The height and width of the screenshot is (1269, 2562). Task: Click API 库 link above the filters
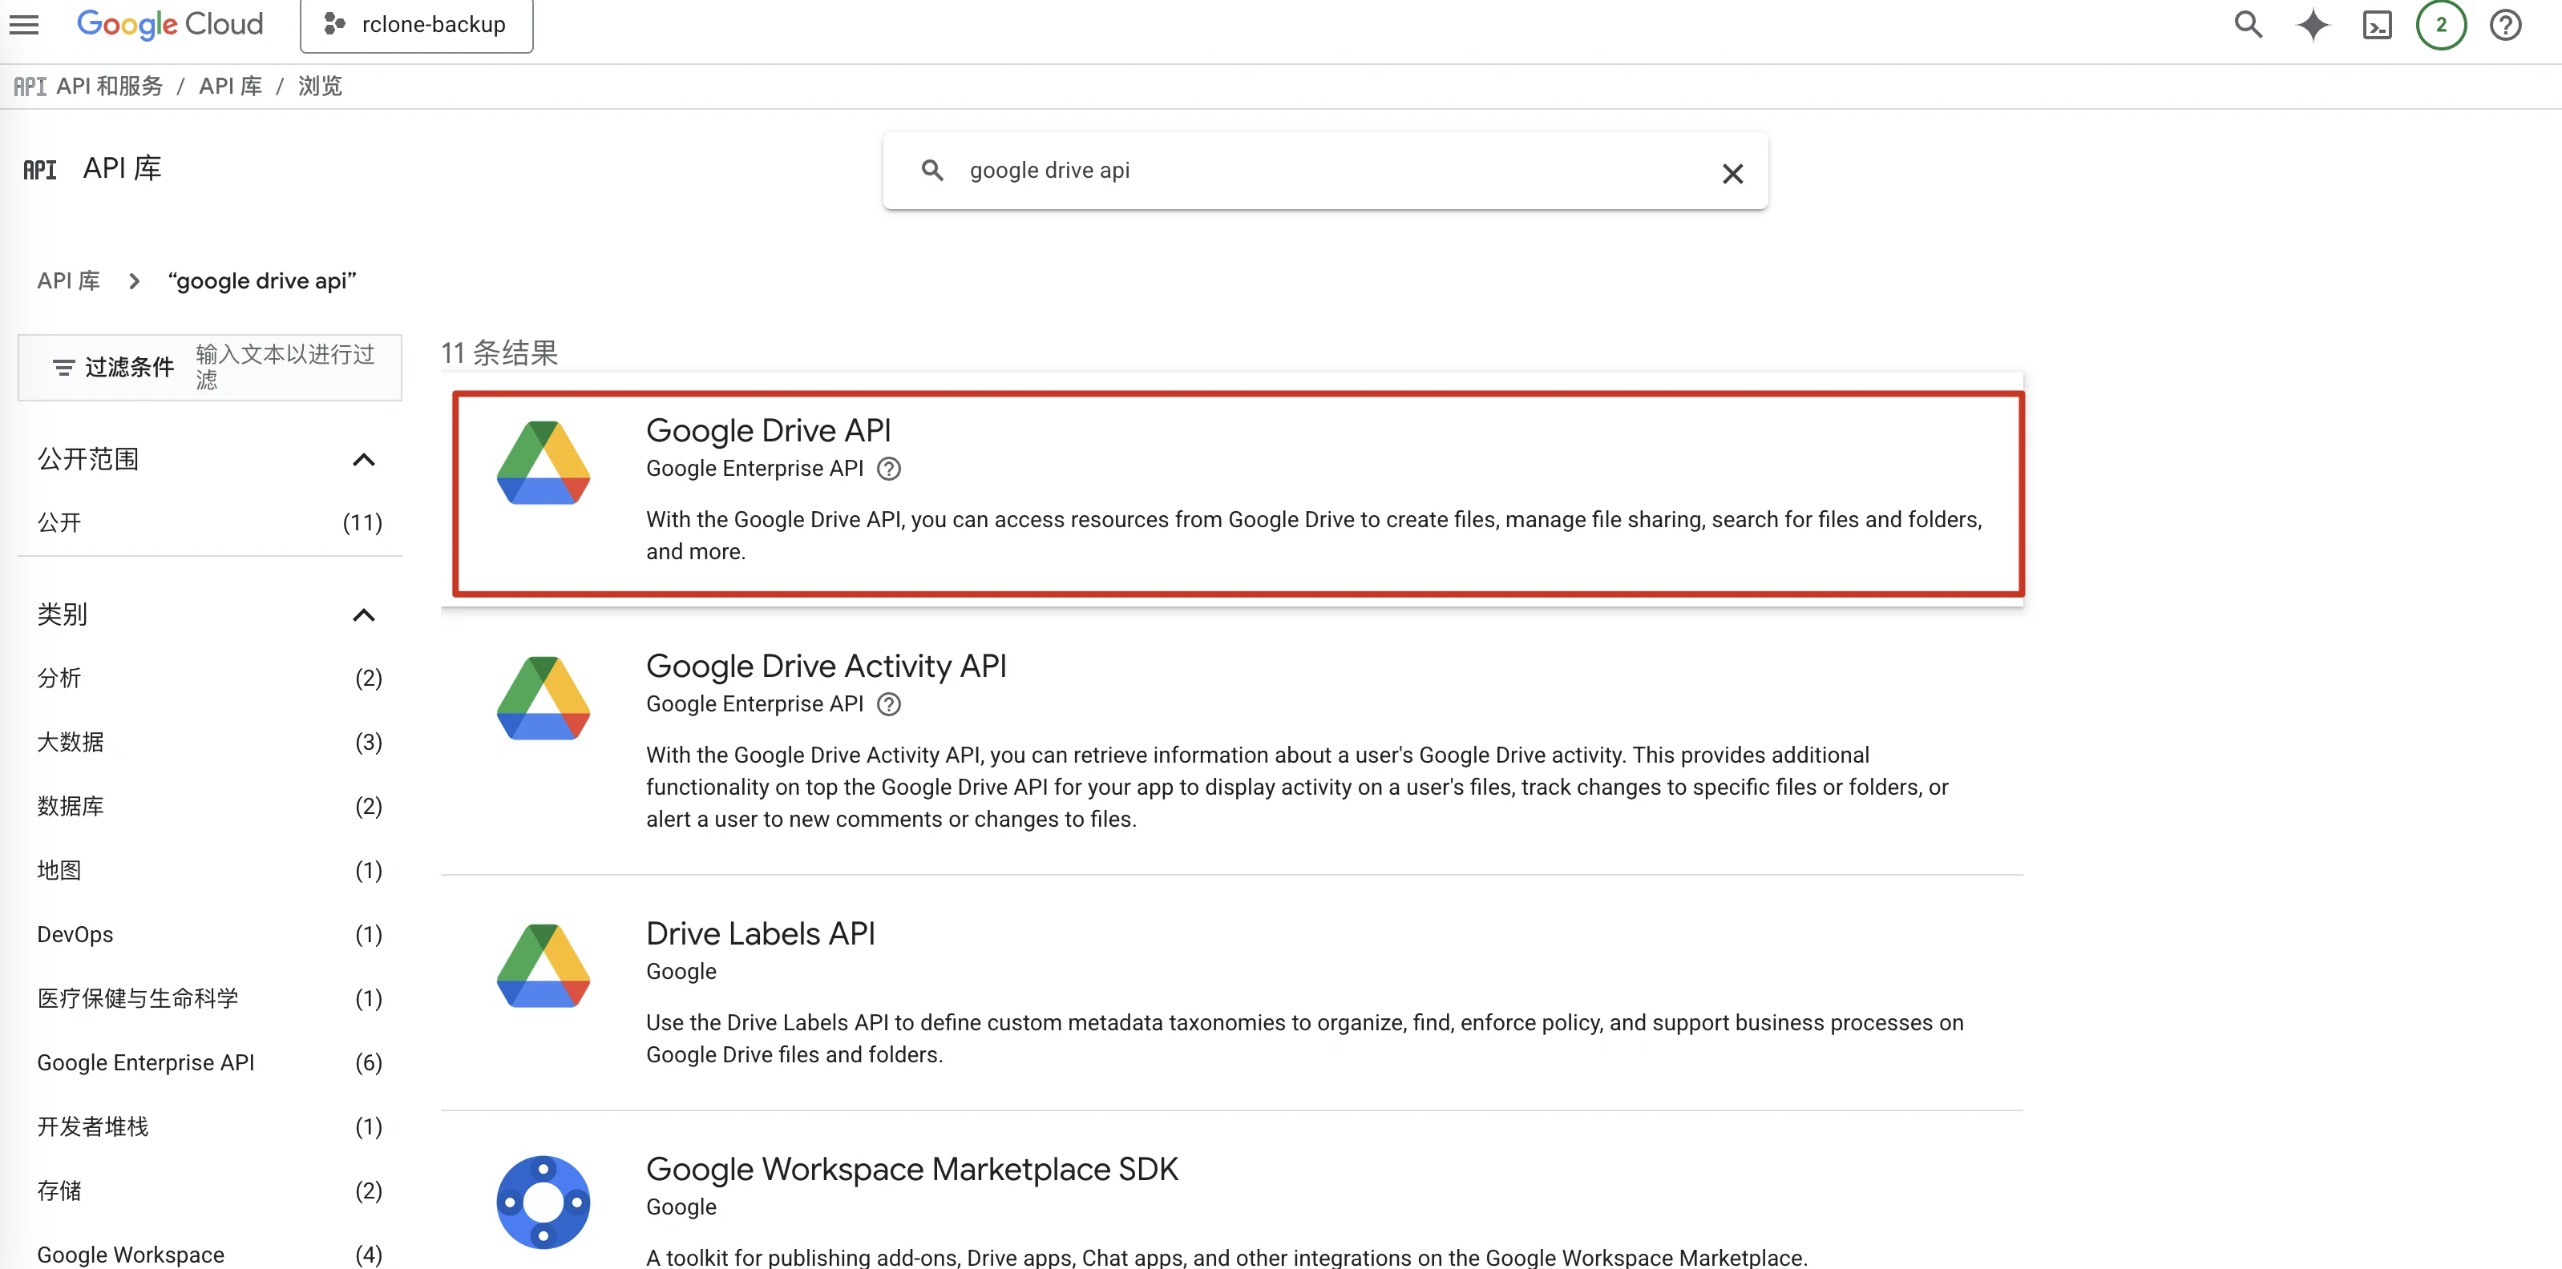[69, 281]
